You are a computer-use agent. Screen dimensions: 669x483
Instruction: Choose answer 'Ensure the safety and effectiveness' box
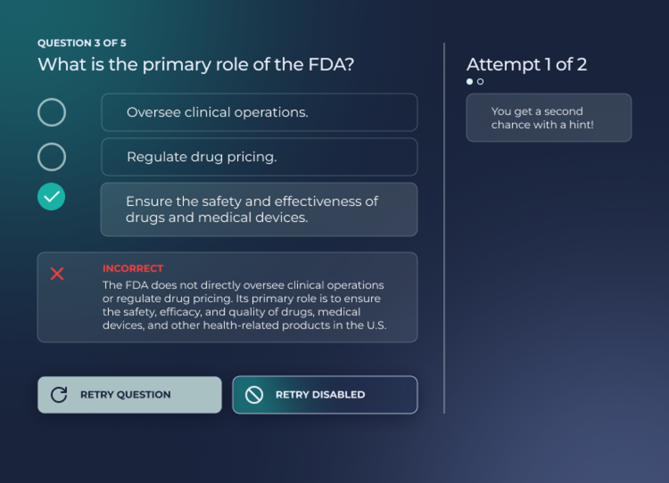259,210
